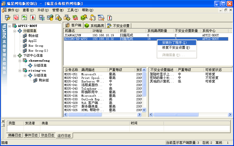Click the computer with globe upgrade arrow icon
Image resolution: width=234 pixels, height=146 pixels.
tap(50, 18)
